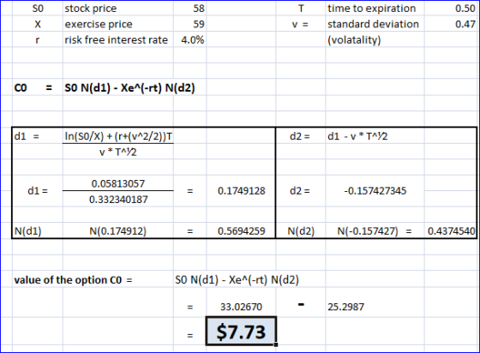This screenshot has width=480, height=353.
Task: Select the value 25.2987
Action: click(x=346, y=307)
